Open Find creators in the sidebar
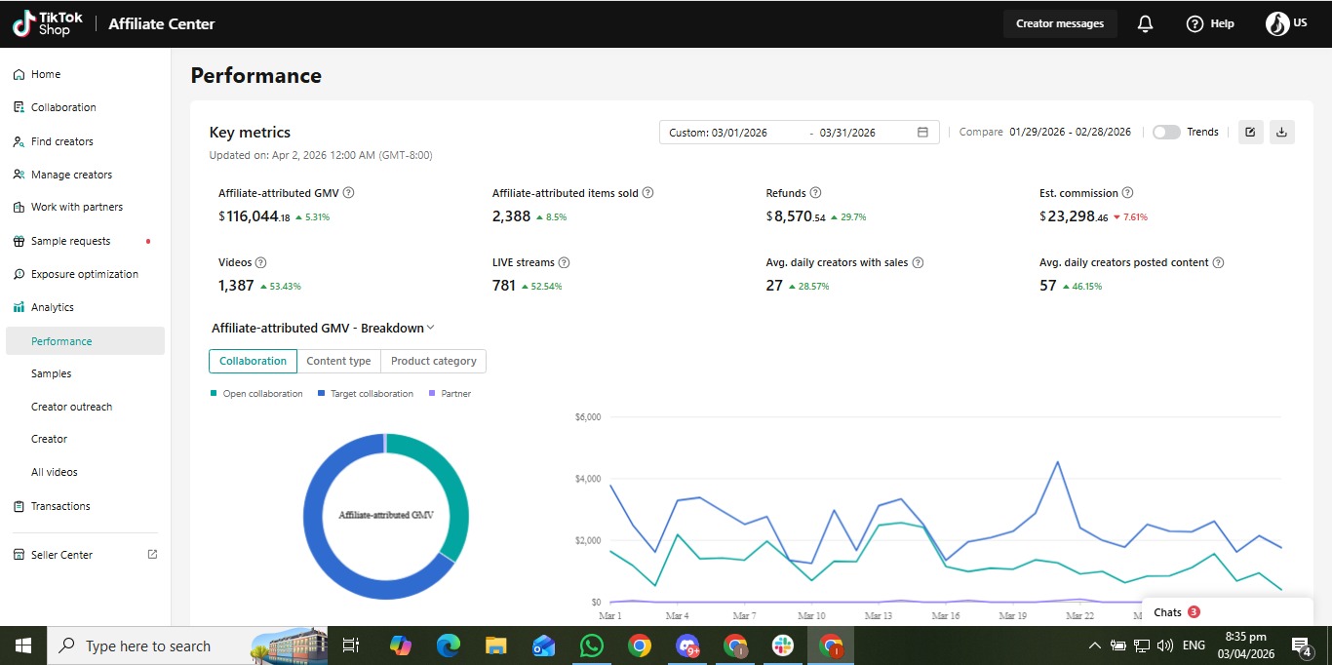The height and width of the screenshot is (665, 1332). click(62, 141)
